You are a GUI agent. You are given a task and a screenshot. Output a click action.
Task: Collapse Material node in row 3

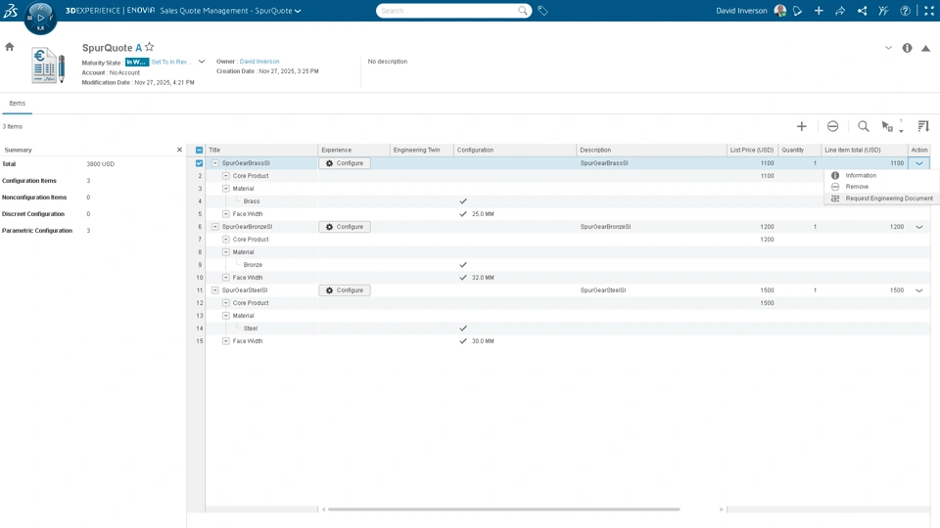pyautogui.click(x=226, y=189)
